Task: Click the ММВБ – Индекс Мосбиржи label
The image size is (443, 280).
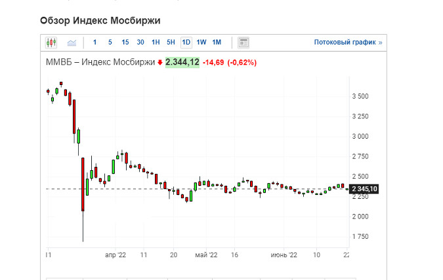Action: [100, 62]
